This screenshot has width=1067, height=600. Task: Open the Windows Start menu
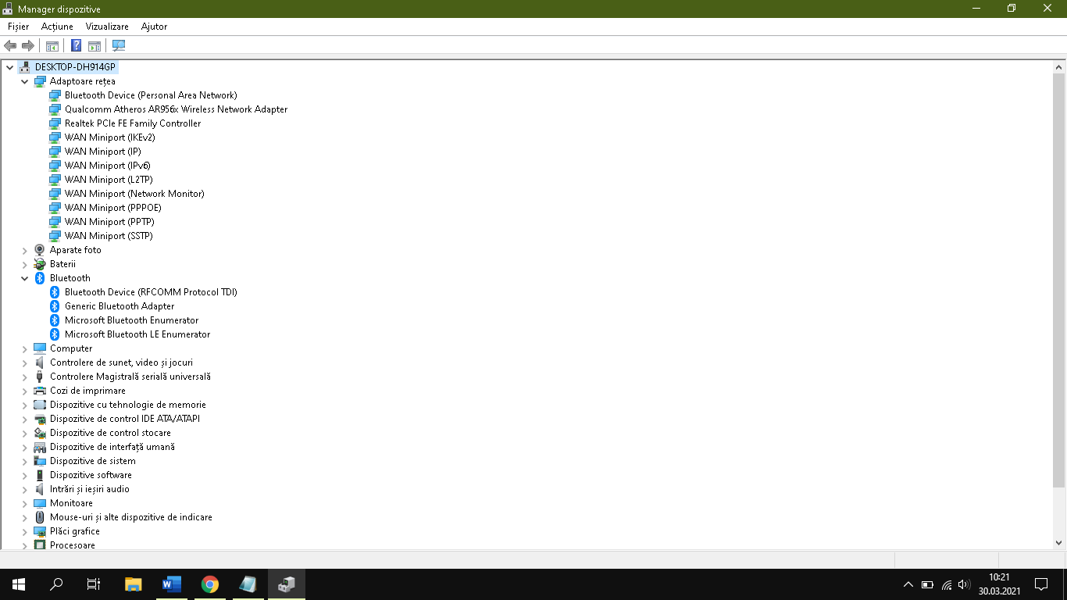(19, 584)
